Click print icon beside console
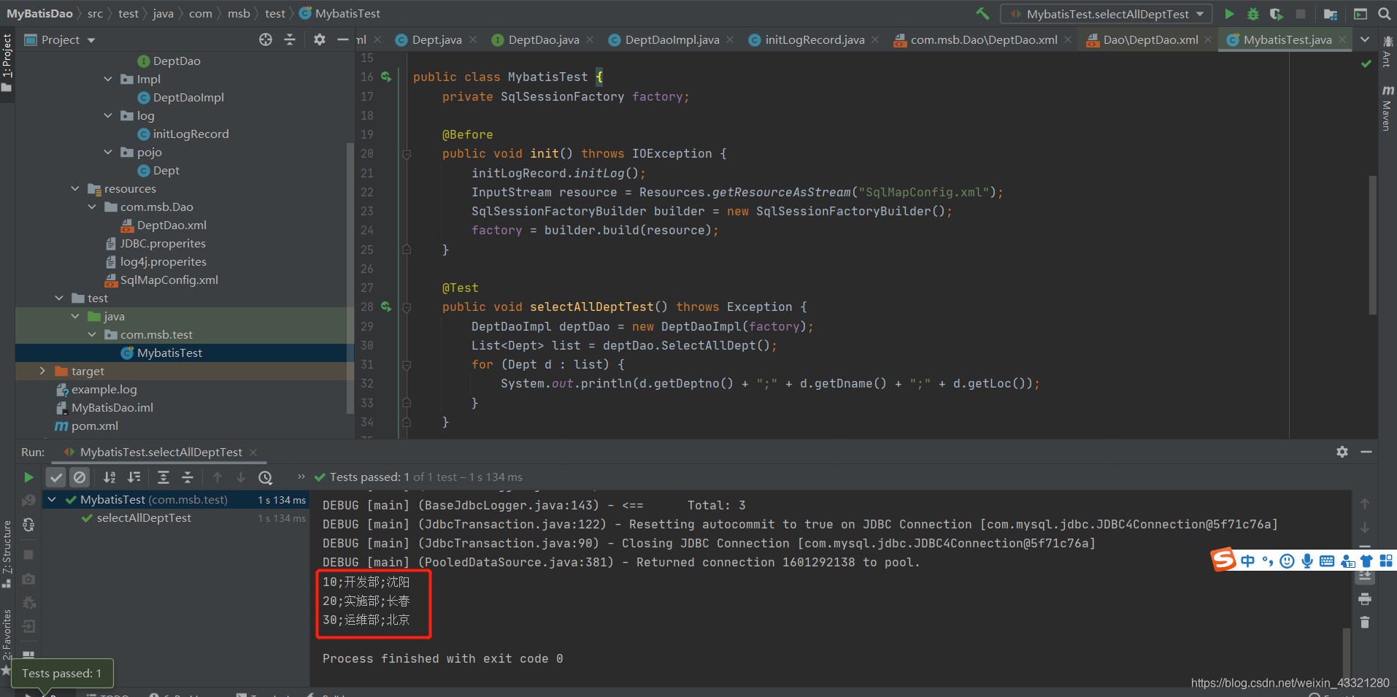The height and width of the screenshot is (697, 1397). (1365, 599)
